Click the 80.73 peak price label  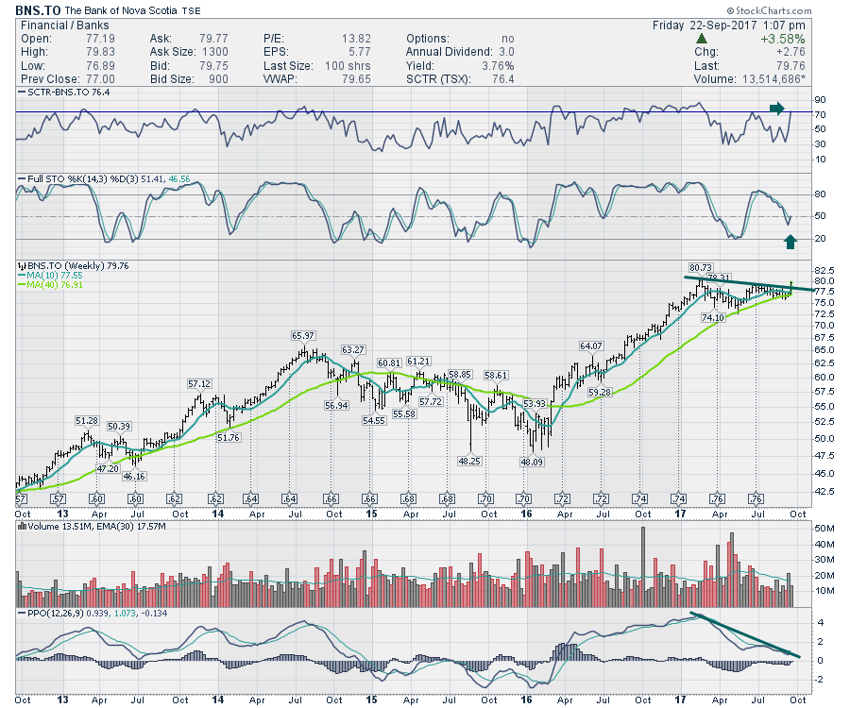click(x=701, y=267)
